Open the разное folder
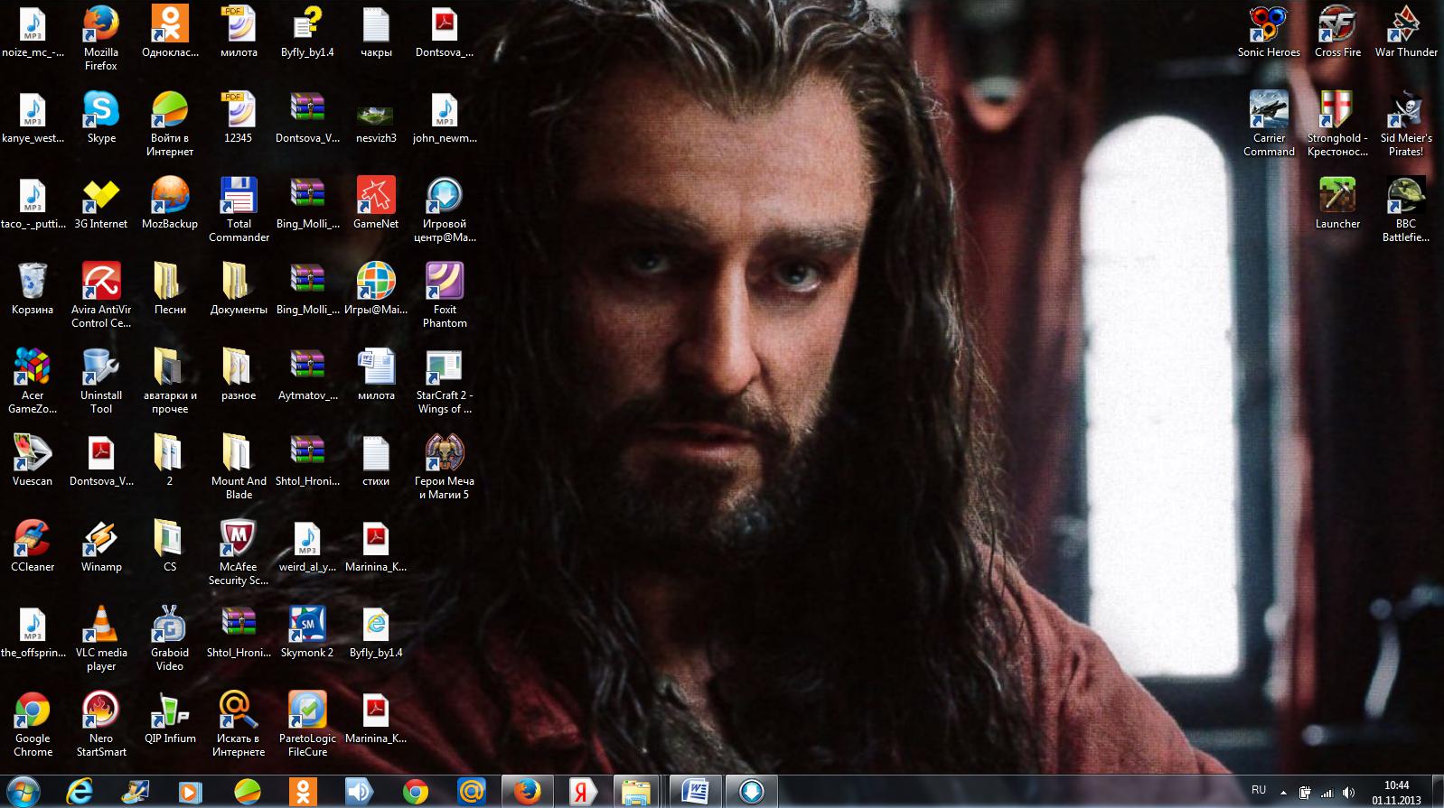Viewport: 1444px width, 808px height. point(239,375)
